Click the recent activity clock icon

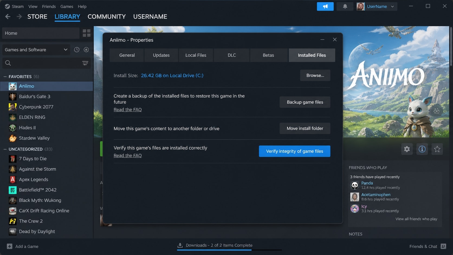(77, 50)
